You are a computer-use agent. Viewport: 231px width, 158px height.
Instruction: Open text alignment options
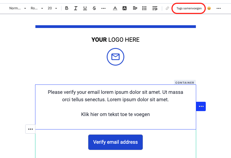click(135, 8)
